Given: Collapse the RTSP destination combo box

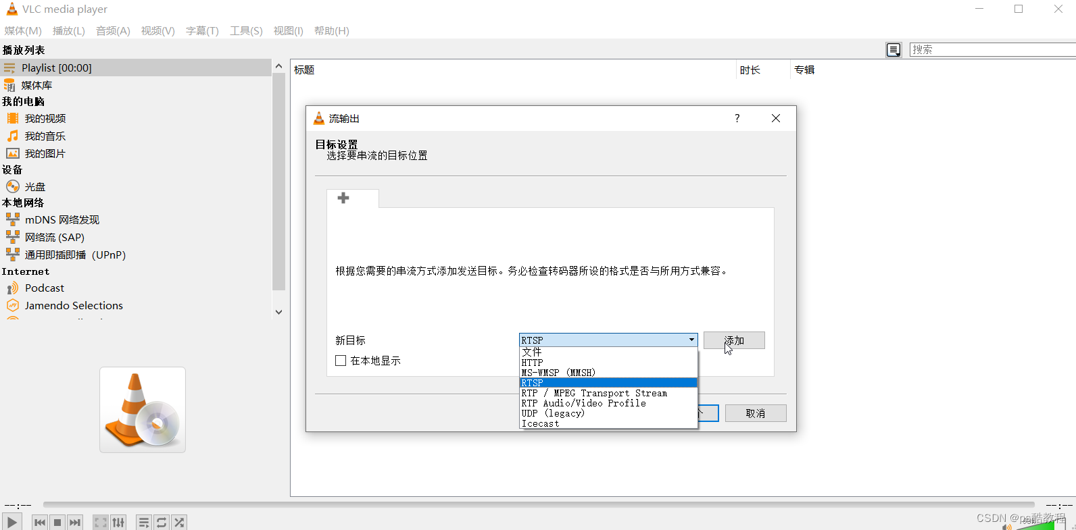Looking at the screenshot, I should (x=608, y=340).
